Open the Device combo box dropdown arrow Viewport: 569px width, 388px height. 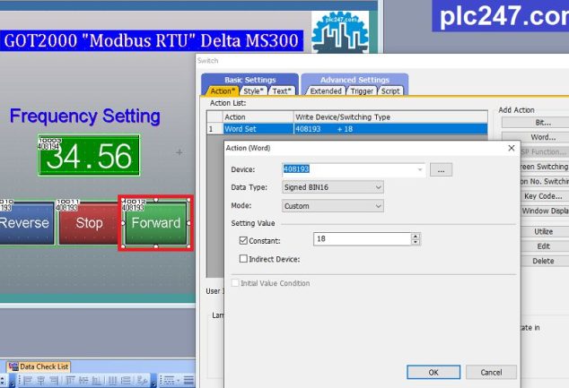tap(420, 169)
